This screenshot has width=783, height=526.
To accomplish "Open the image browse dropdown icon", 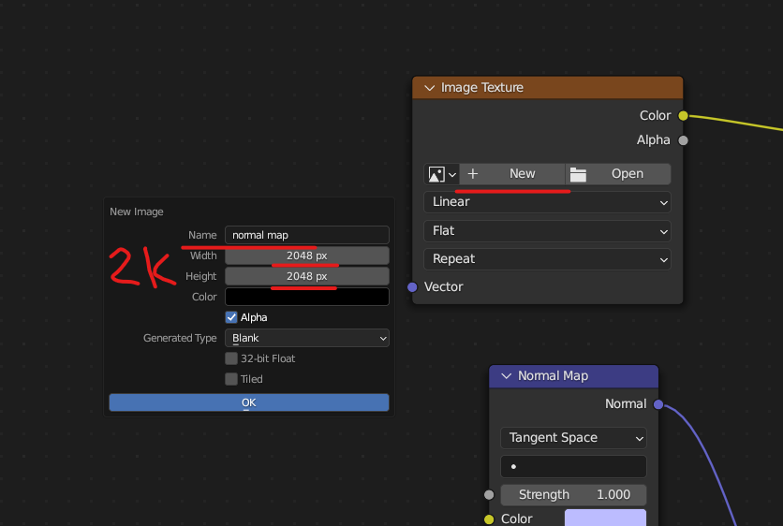I will (x=442, y=174).
